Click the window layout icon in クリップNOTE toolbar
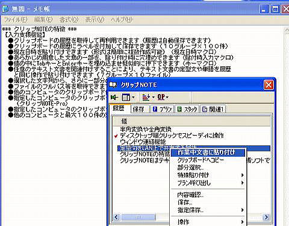Viewport: 289px width, 226px height. [x=126, y=98]
